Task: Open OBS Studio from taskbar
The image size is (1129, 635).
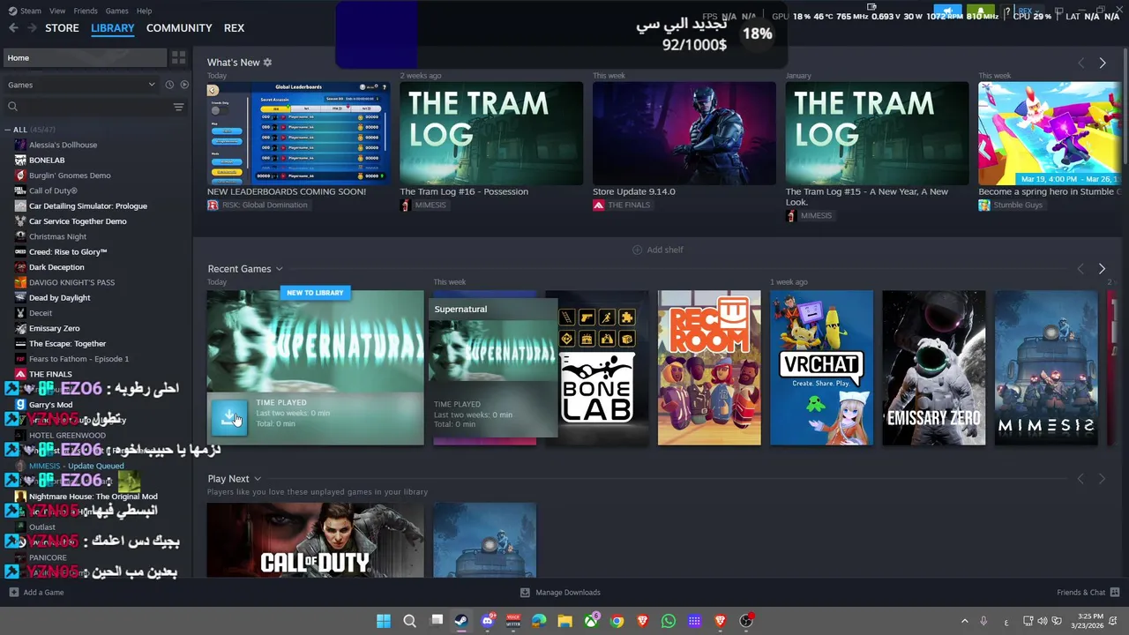Action: click(746, 621)
